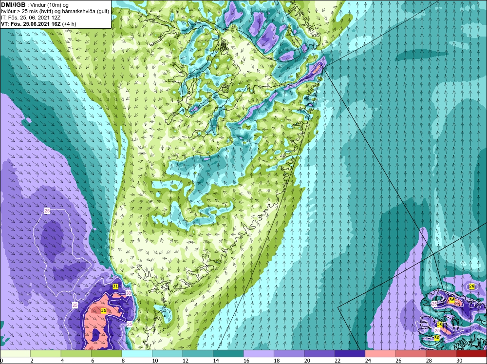The image size is (487, 364).
Task: Click the 22–24 m/s indigo legend swatch
Action: pos(350,354)
